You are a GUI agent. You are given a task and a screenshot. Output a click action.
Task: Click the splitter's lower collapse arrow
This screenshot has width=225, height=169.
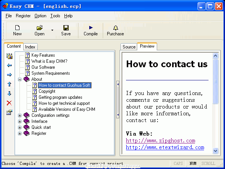pyautogui.click(x=118, y=115)
